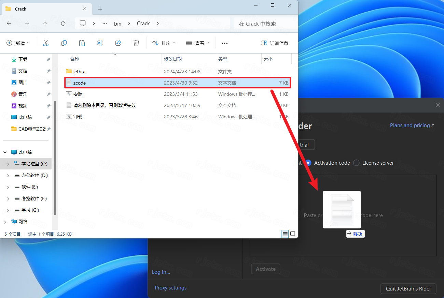Click the activation code text area
Viewport: 444px width, 298px height.
[343, 215]
